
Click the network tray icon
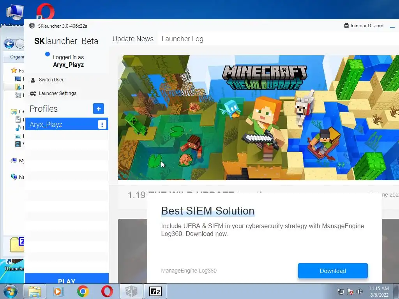point(341,292)
